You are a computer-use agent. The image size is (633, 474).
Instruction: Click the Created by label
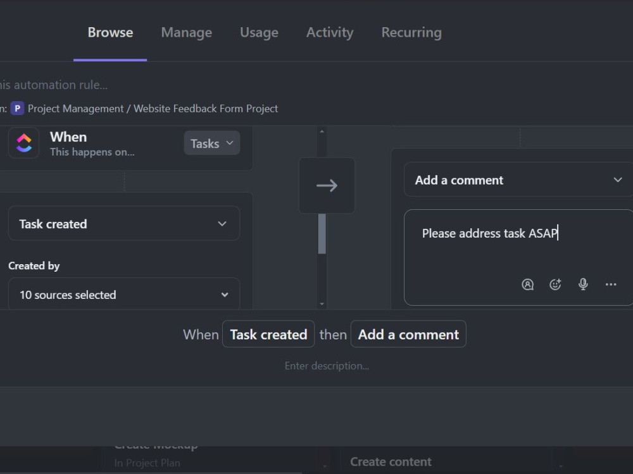pyautogui.click(x=34, y=265)
